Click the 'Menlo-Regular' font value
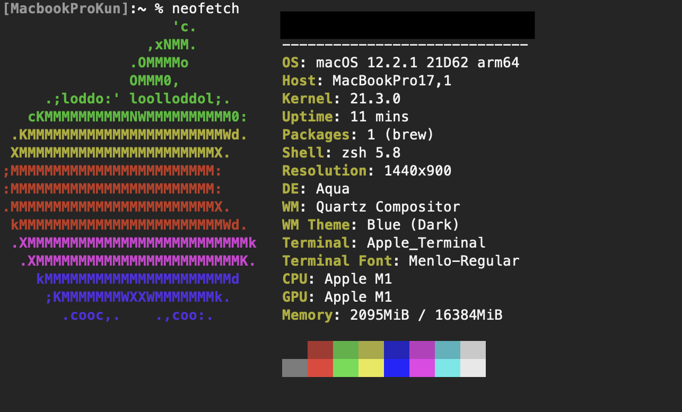Image resolution: width=682 pixels, height=412 pixels. 465,261
